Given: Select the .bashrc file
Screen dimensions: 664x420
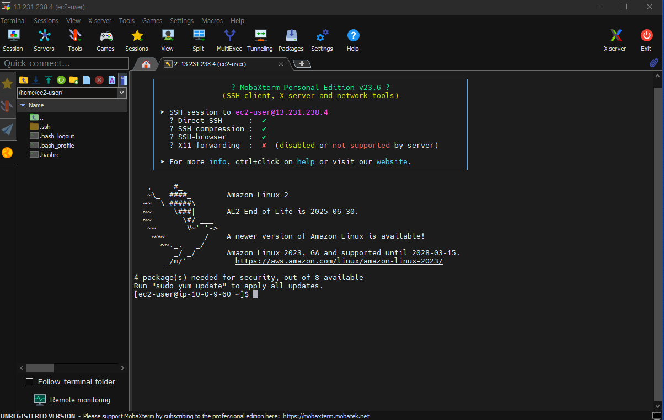Looking at the screenshot, I should tap(45, 155).
